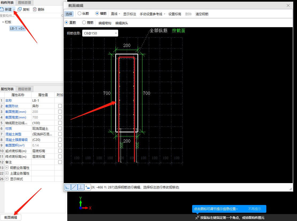This screenshot has width=297, height=221.
Task: Close the 截面编辑 dialog
Action: point(288,5)
